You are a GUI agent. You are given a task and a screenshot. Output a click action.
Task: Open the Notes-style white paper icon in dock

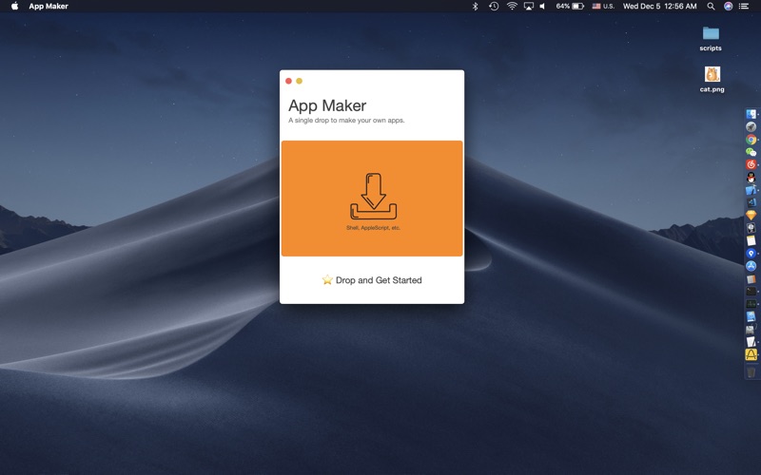pyautogui.click(x=751, y=240)
